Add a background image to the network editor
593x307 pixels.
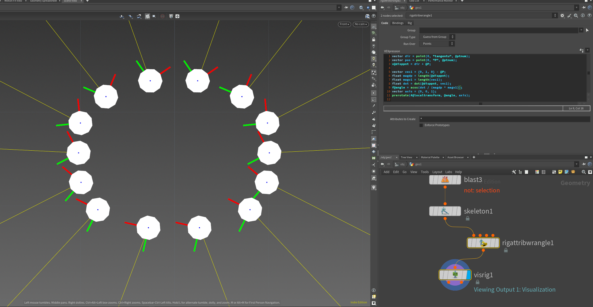pos(567,172)
